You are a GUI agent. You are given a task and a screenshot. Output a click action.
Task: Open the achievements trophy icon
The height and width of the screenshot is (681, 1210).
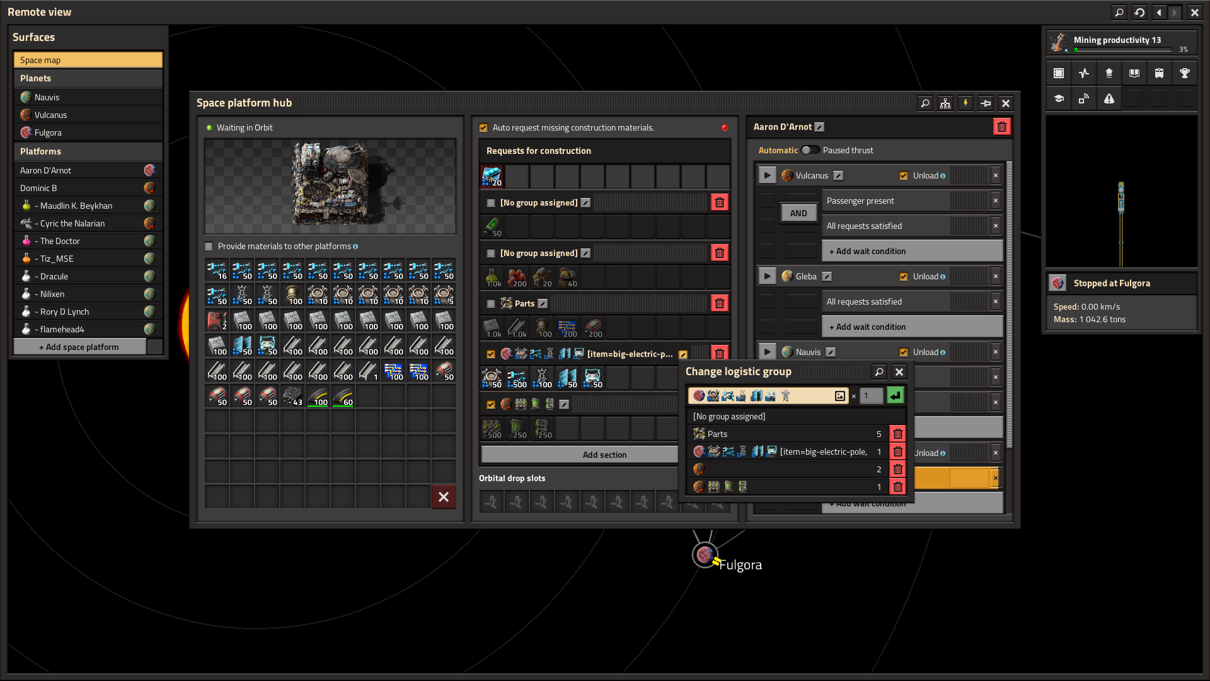click(x=1185, y=73)
